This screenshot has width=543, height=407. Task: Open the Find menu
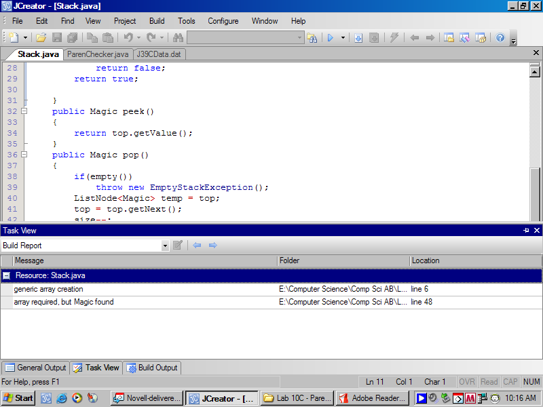tap(67, 21)
